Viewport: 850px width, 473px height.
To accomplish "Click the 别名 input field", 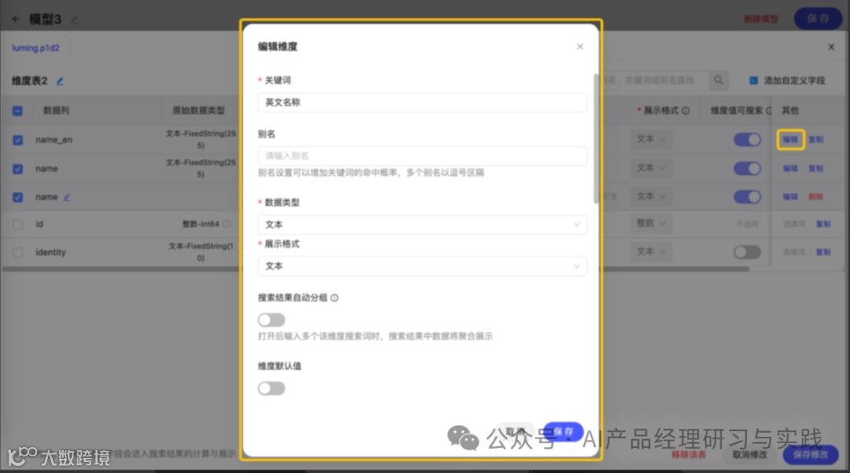I will point(423,156).
